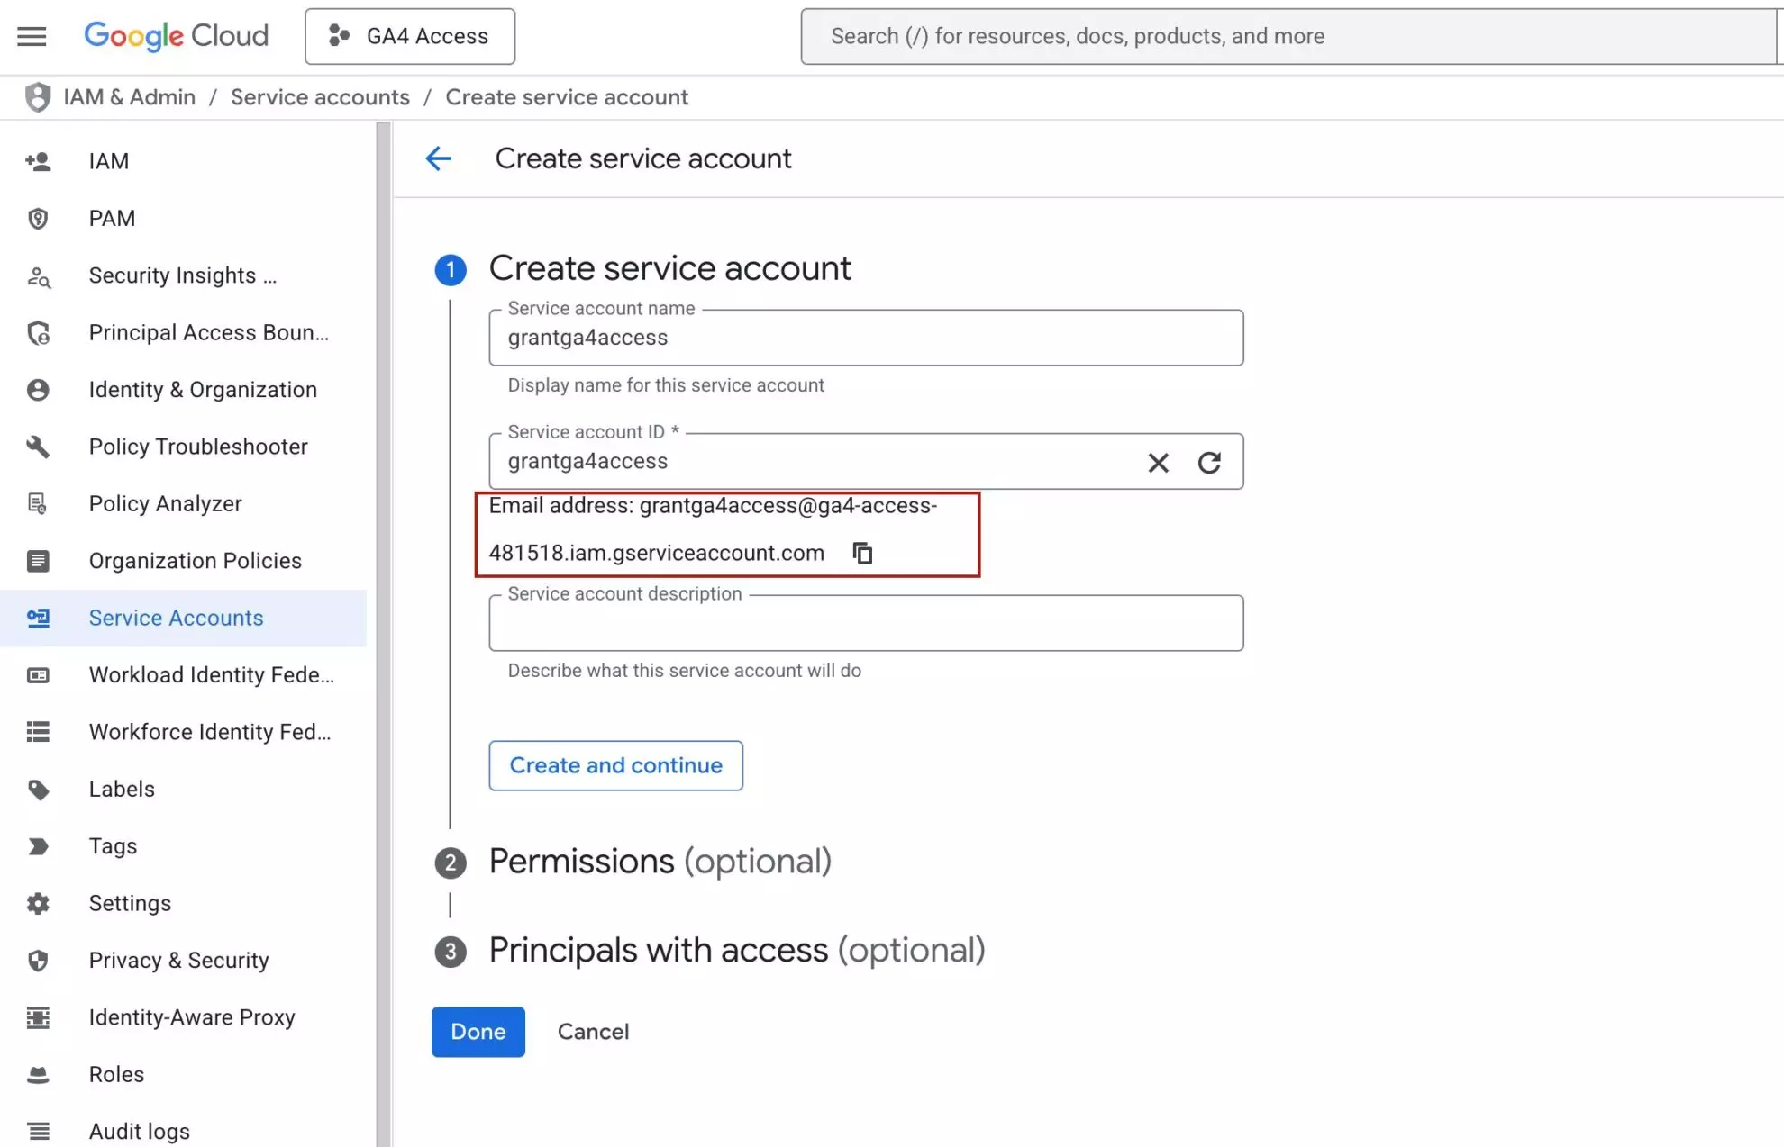Viewport: 1784px width, 1147px height.
Task: Click the Done button
Action: [478, 1031]
